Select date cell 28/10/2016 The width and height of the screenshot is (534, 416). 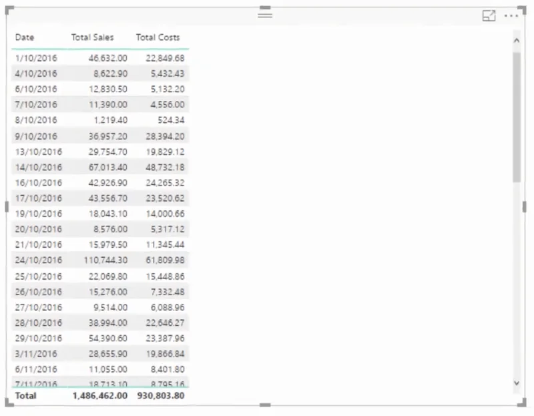[39, 323]
